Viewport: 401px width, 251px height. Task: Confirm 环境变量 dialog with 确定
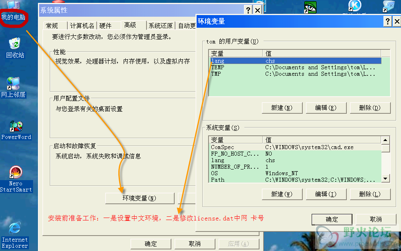tap(332, 219)
